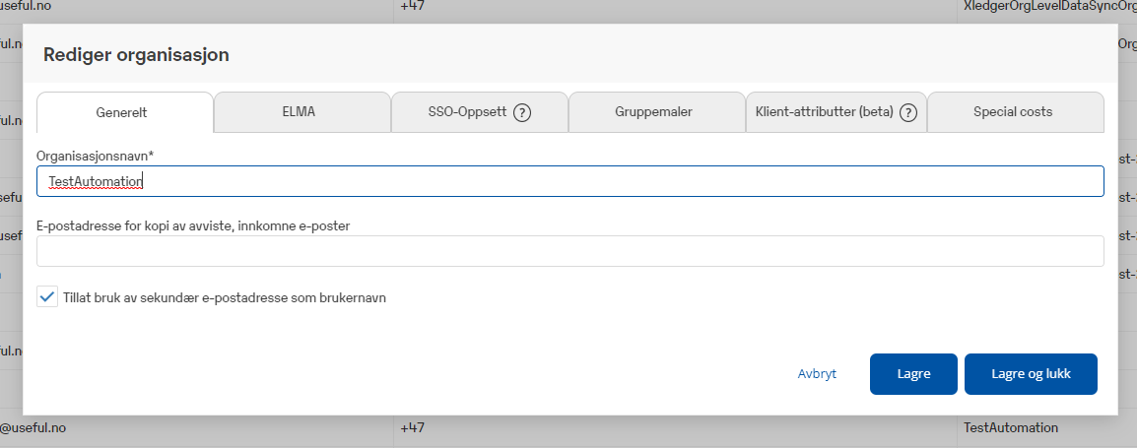Open the ELMA tab
Screen dimensions: 1137x448
301,112
